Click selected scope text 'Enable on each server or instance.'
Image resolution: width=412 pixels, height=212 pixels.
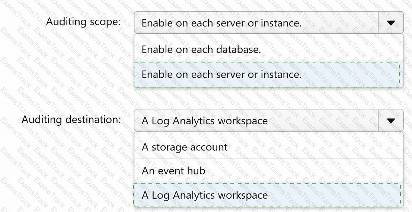pyautogui.click(x=221, y=23)
